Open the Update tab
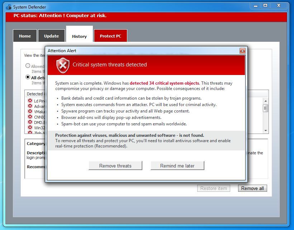 tap(51, 36)
